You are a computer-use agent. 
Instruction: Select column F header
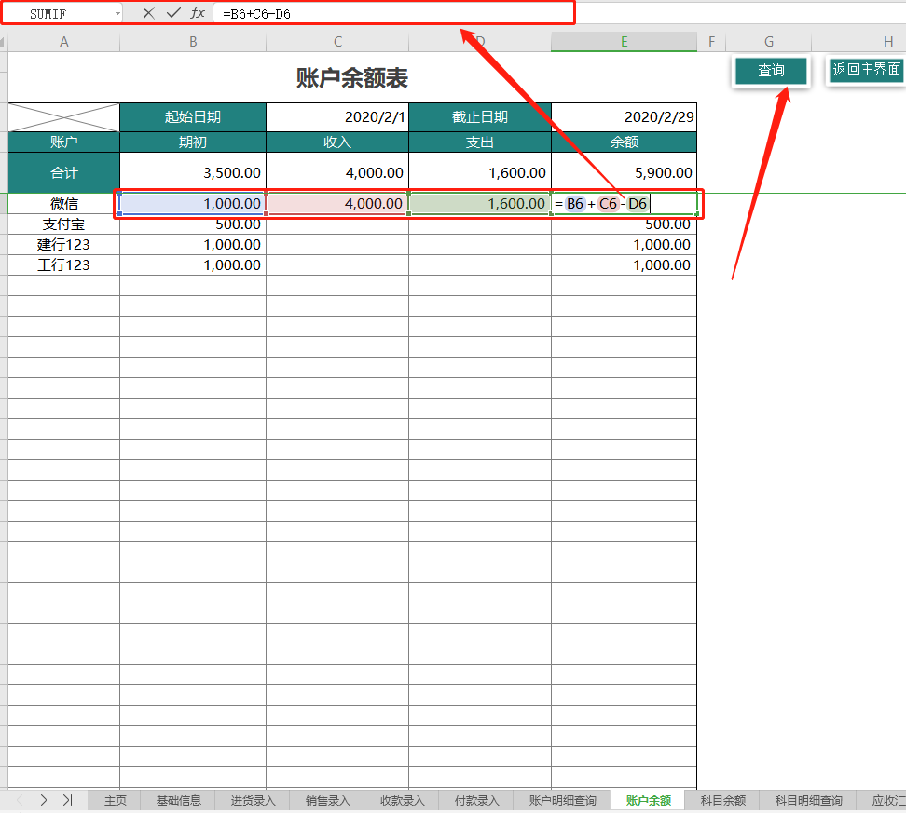(x=711, y=42)
